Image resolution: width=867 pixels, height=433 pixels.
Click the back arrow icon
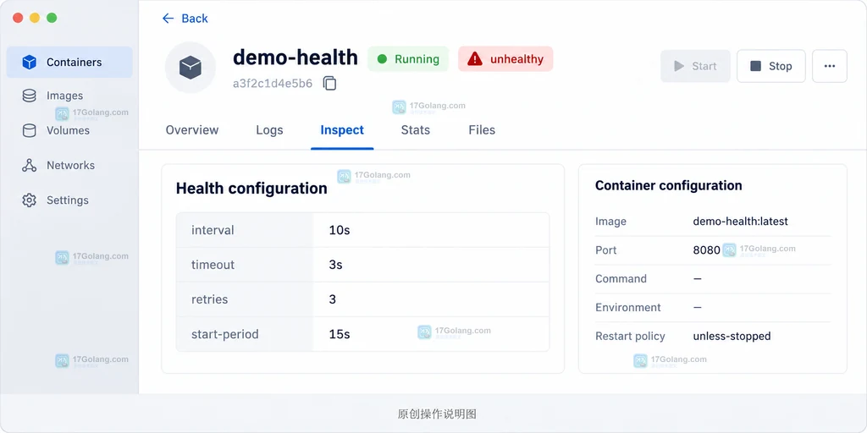(168, 19)
